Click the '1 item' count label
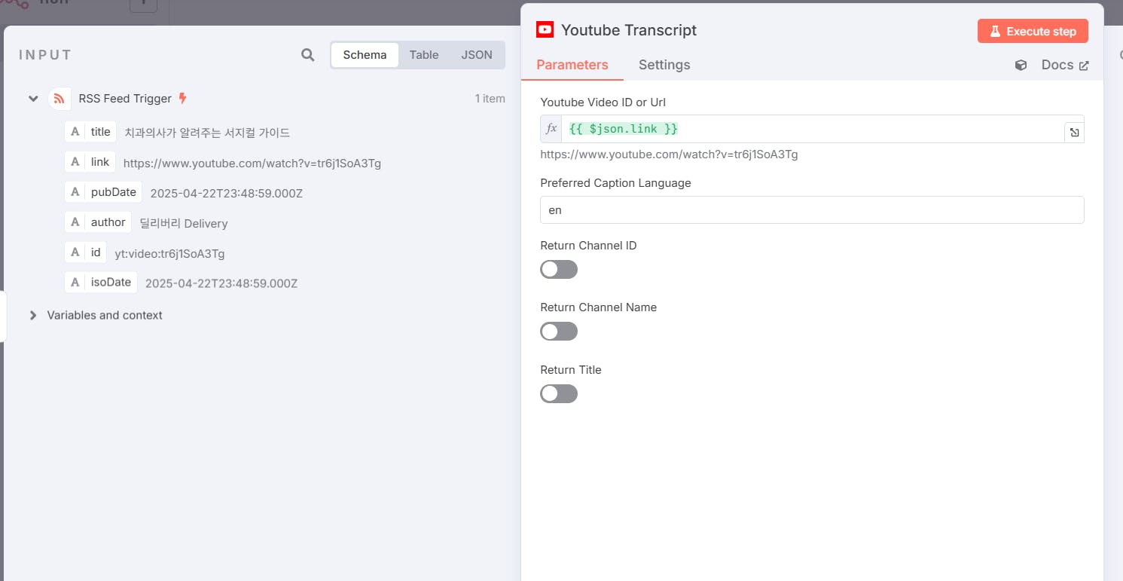Screen dimensions: 1123x581 click(490, 99)
